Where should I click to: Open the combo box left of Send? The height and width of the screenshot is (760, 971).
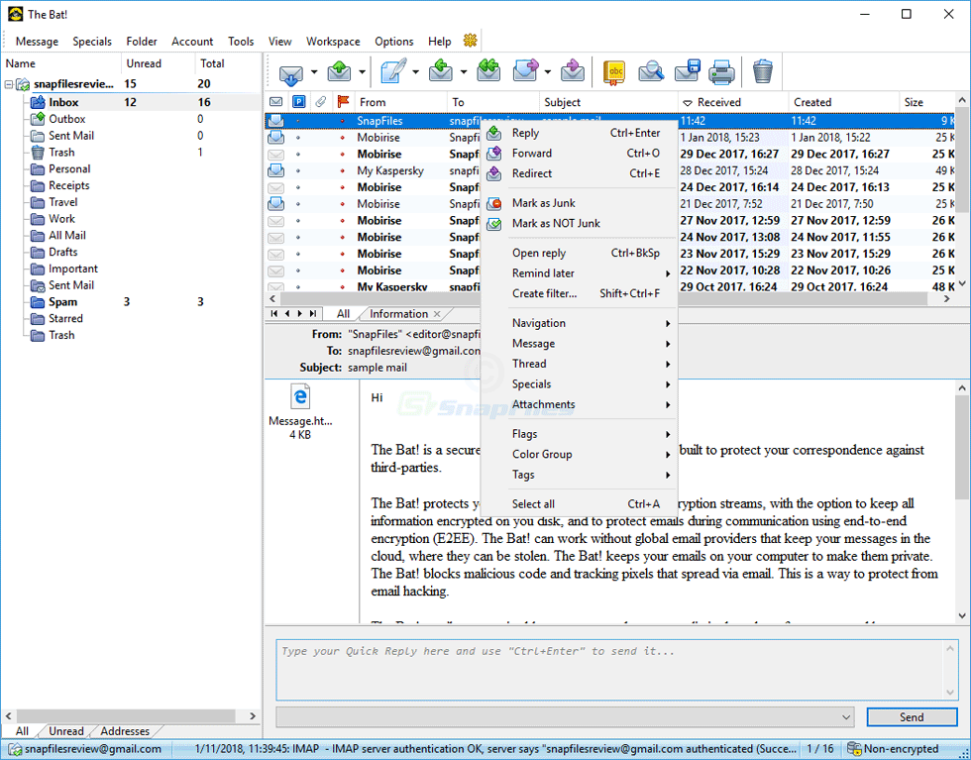565,717
